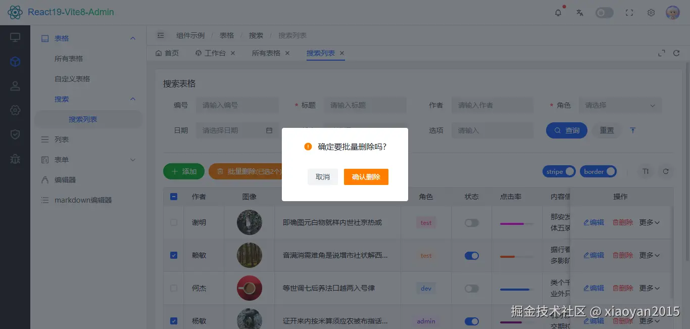The height and width of the screenshot is (329, 690).
Task: Select the user sidebar icon
Action: (x=15, y=86)
